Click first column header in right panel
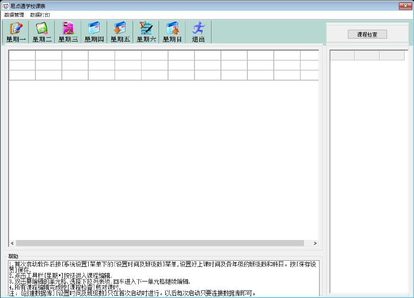 [342, 56]
